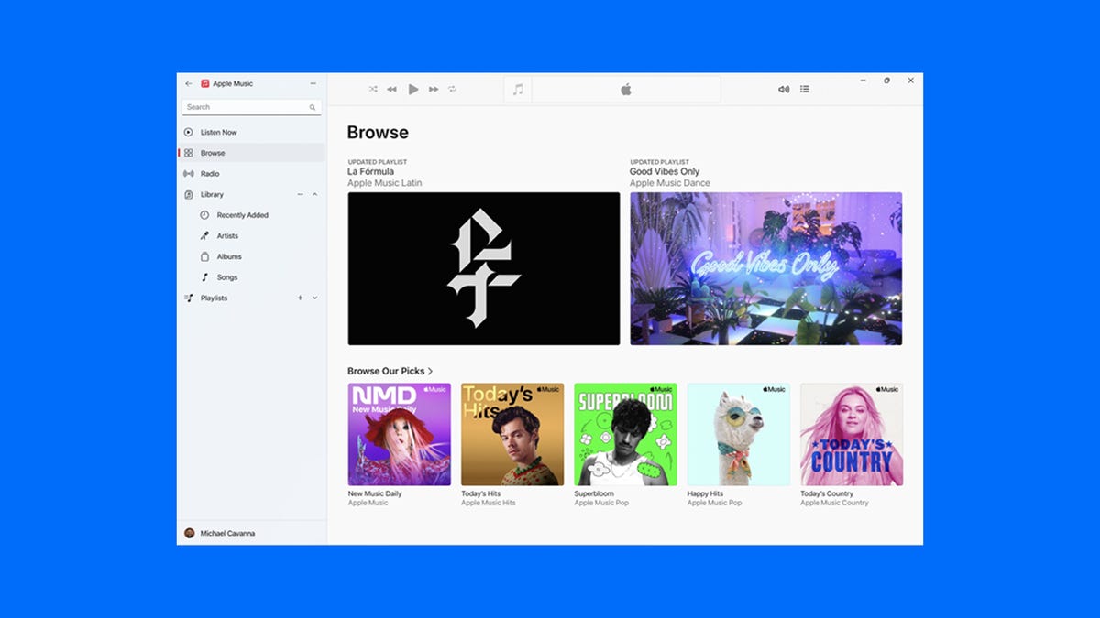Click Michael Cavanna profile avatar

coord(189,533)
